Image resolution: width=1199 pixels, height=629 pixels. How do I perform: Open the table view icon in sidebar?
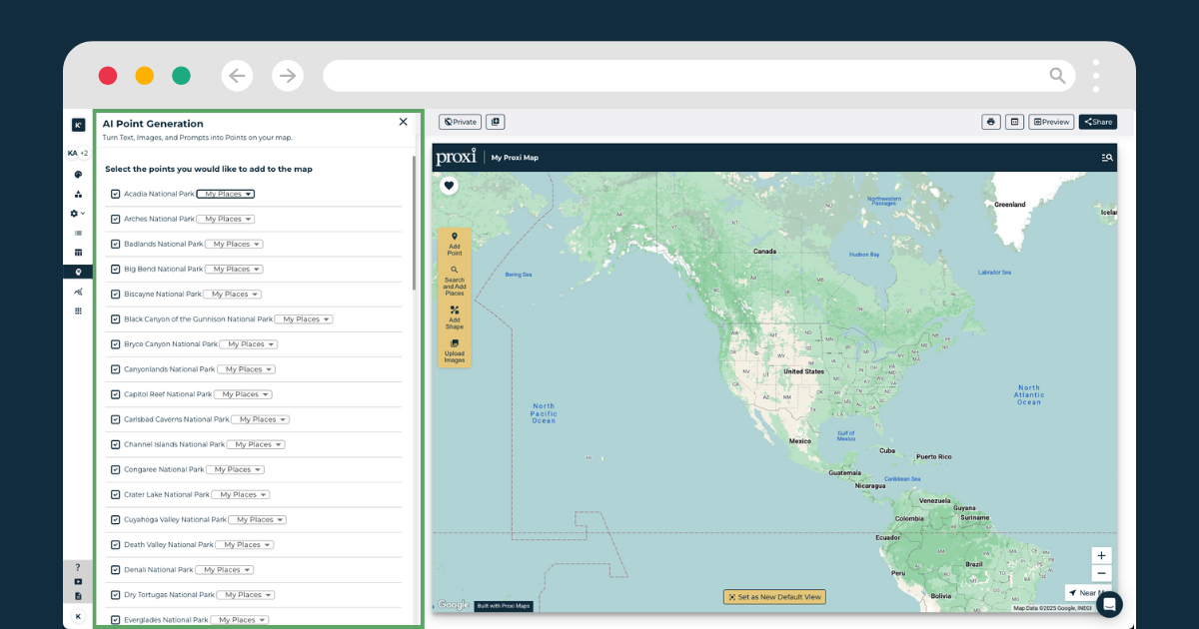[x=78, y=253]
